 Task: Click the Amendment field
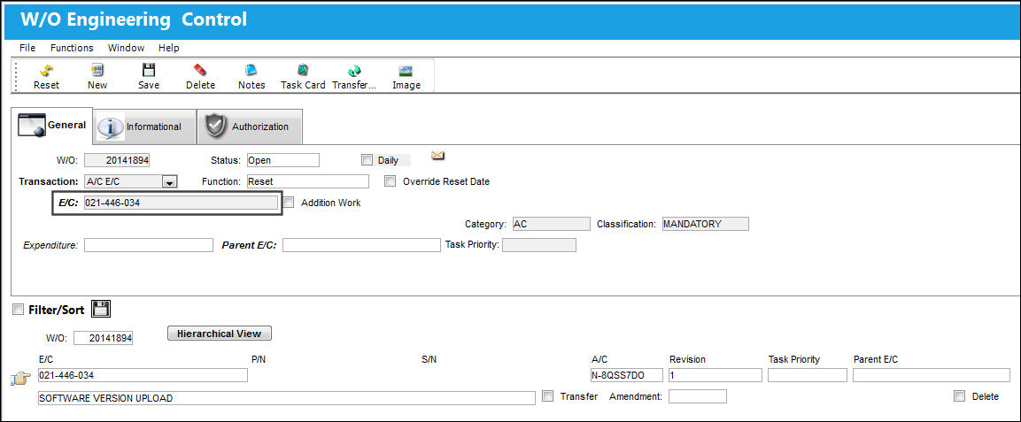[698, 396]
